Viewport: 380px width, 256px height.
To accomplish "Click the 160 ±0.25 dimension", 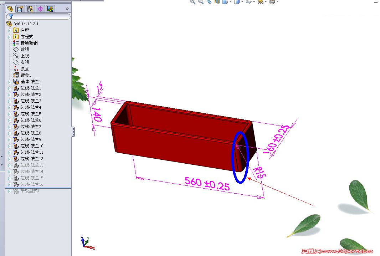I will pos(276,139).
